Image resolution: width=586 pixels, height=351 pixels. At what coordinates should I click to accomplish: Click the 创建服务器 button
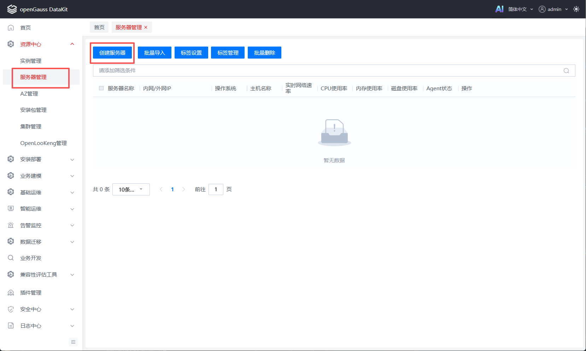click(112, 53)
